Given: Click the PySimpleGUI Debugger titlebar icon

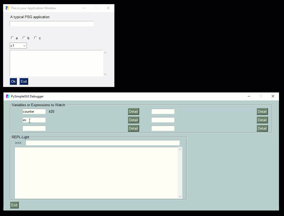Looking at the screenshot, I should pos(7,96).
